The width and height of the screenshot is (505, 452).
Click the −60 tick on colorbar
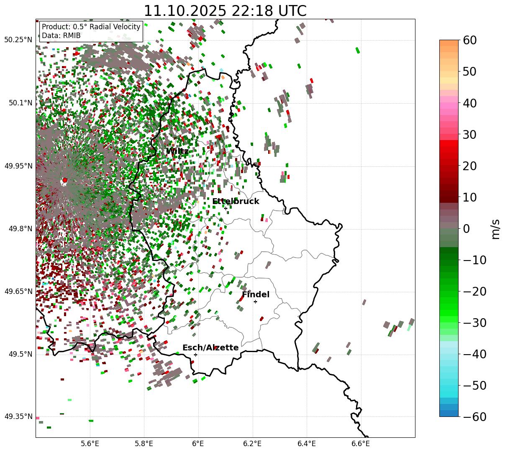coord(474,416)
